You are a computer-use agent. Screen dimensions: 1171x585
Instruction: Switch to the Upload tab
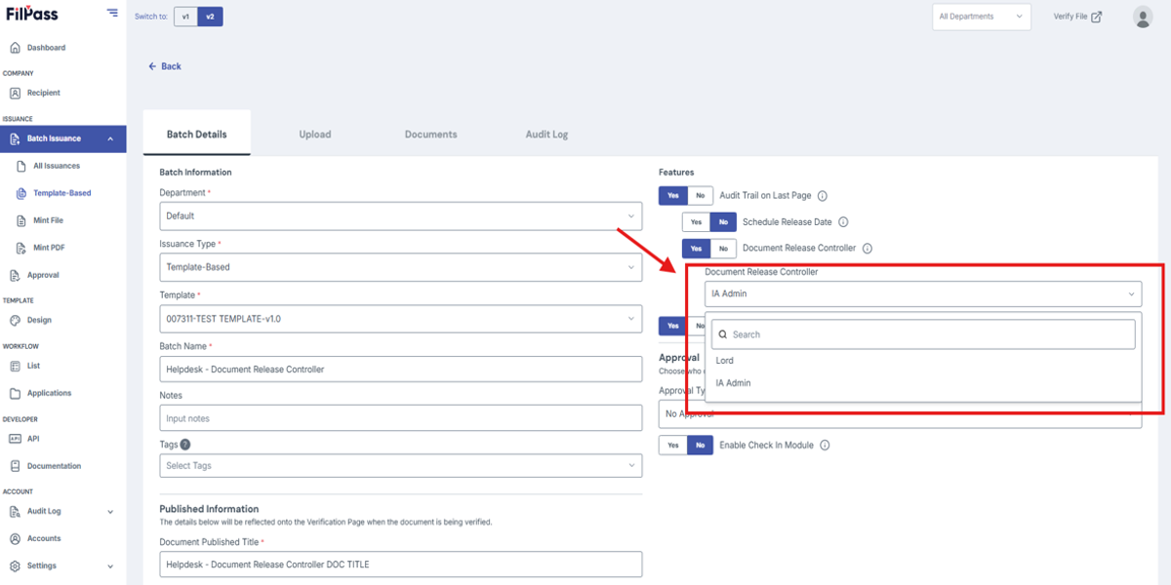[315, 134]
